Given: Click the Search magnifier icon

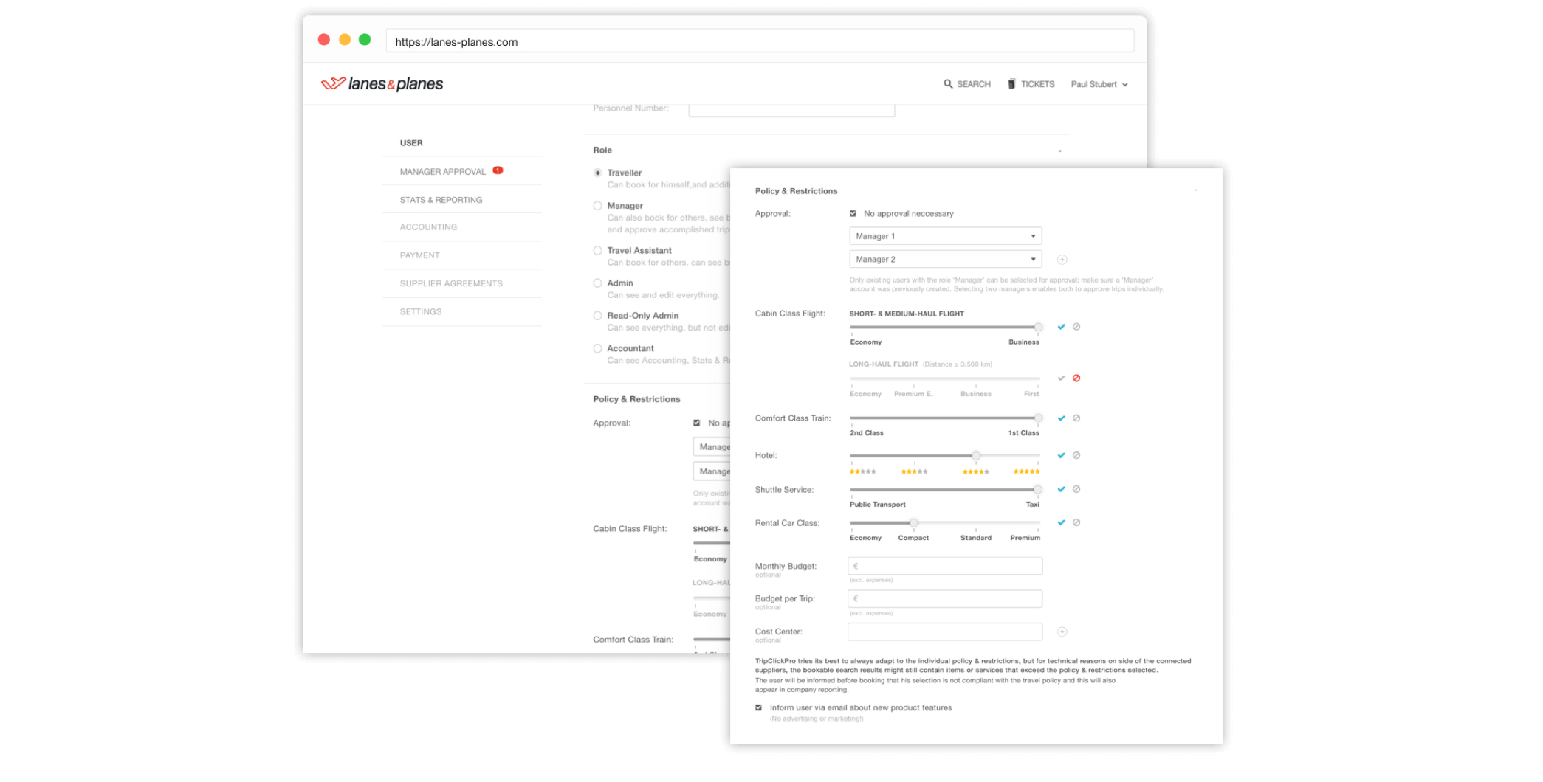Looking at the screenshot, I should click(x=948, y=84).
